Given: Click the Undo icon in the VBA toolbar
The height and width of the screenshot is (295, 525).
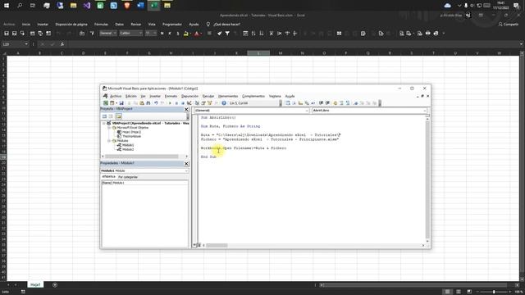Looking at the screenshot, I should click(x=156, y=103).
